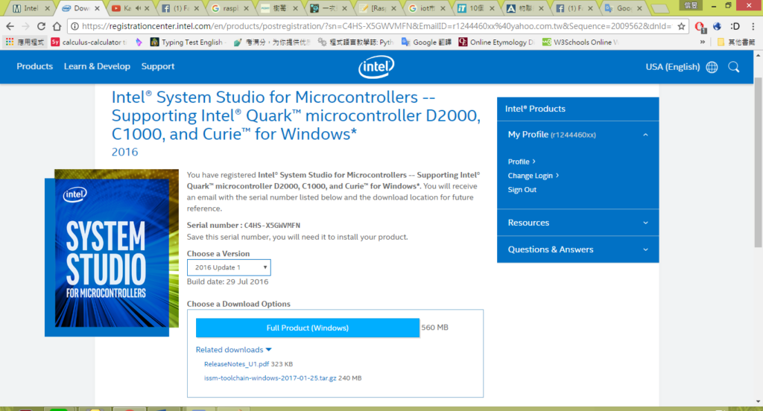
Task: Collapse Related downloads arrow
Action: coord(268,350)
